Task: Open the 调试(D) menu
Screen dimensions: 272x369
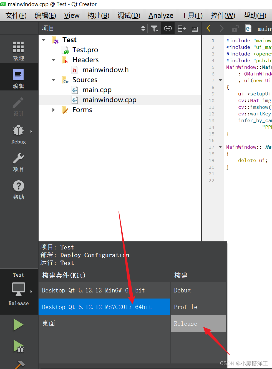Action: pos(129,16)
